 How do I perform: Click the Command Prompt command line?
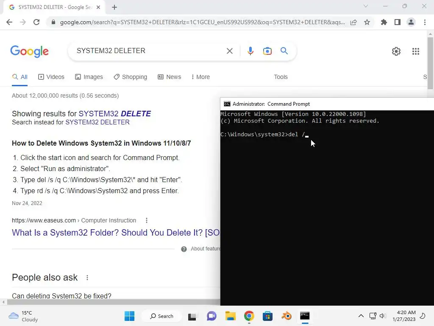[x=264, y=135]
